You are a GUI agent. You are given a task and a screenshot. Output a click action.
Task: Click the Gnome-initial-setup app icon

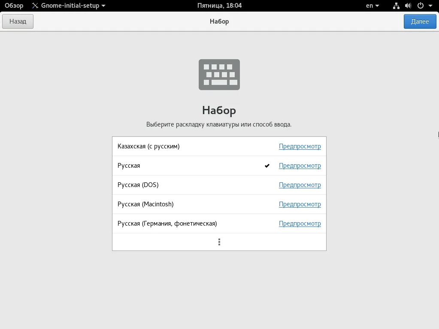coord(35,6)
